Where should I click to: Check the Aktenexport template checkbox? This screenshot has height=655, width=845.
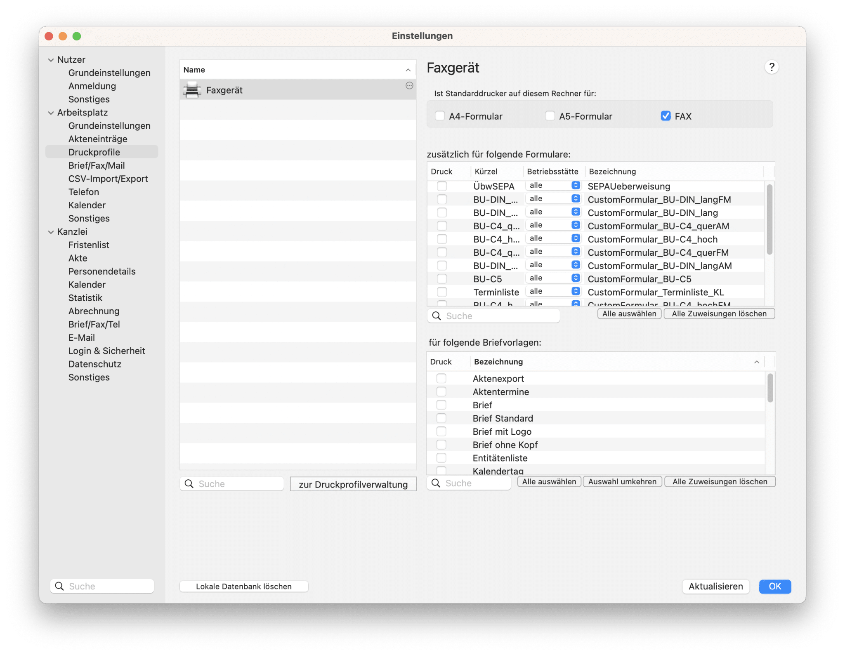point(441,378)
